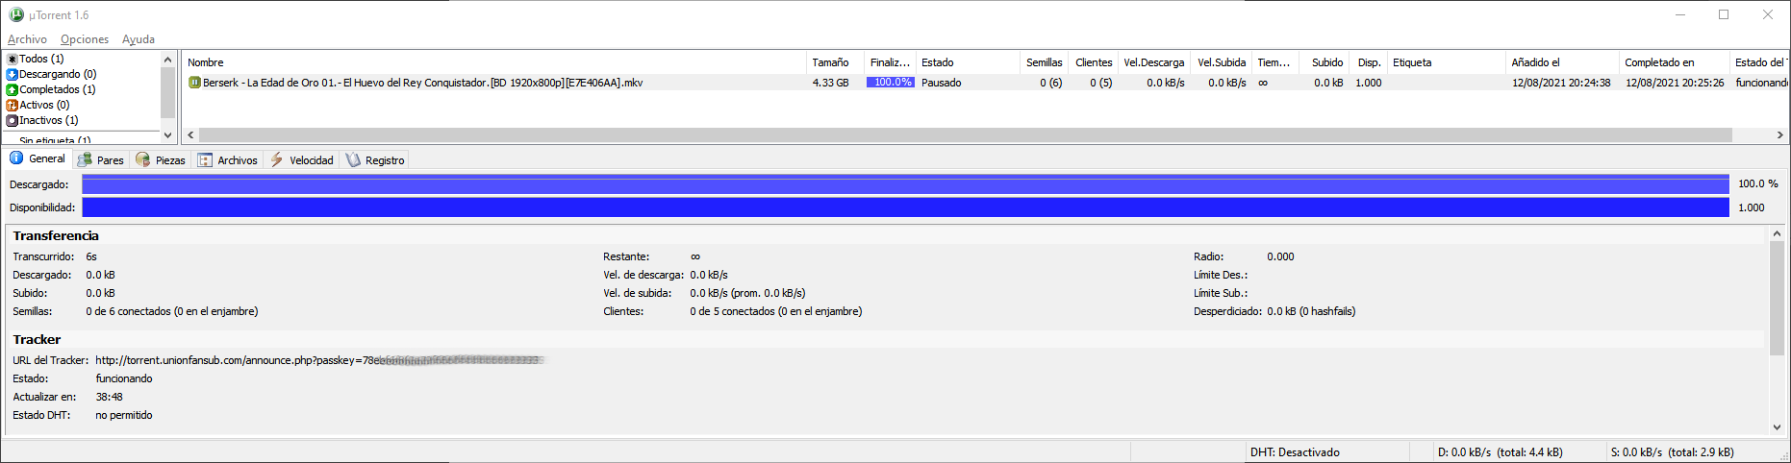Click upload speed S: 0.0 kB/s status
The image size is (1791, 463).
(x=1672, y=452)
